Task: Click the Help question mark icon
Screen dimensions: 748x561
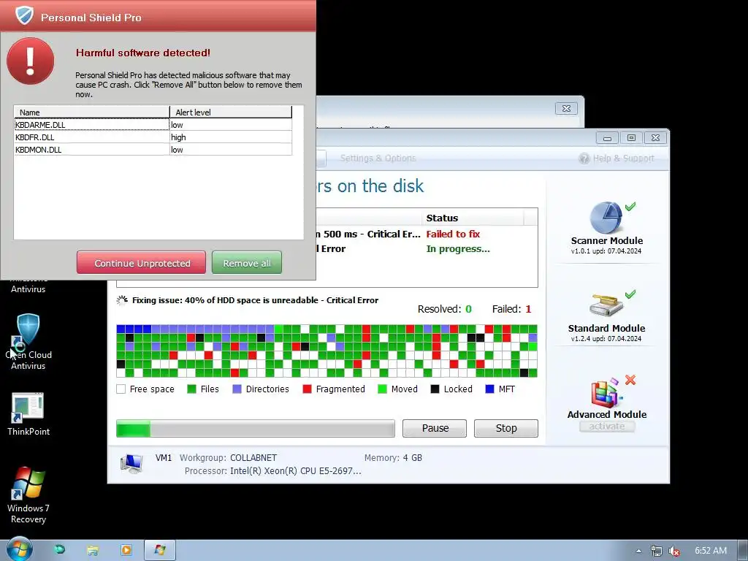Action: click(x=584, y=159)
